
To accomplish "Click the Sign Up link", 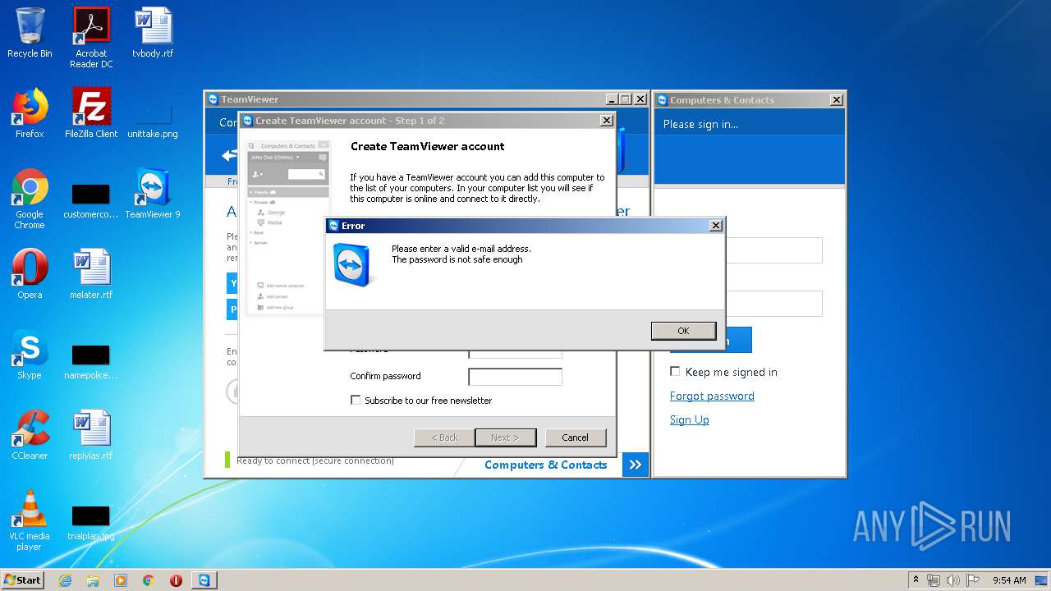I will pyautogui.click(x=690, y=419).
